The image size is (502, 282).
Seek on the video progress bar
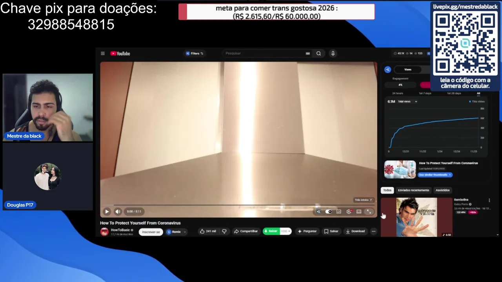pyautogui.click(x=238, y=205)
